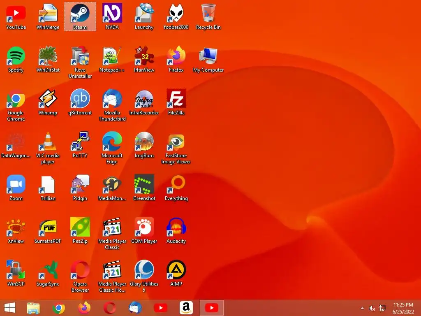Launch Firefox from the taskbar
The image size is (421, 316).
84,308
